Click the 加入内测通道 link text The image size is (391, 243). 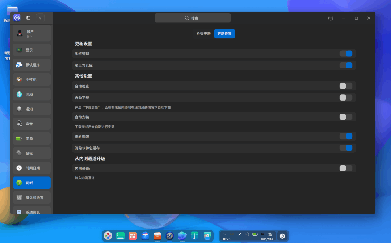click(x=85, y=178)
